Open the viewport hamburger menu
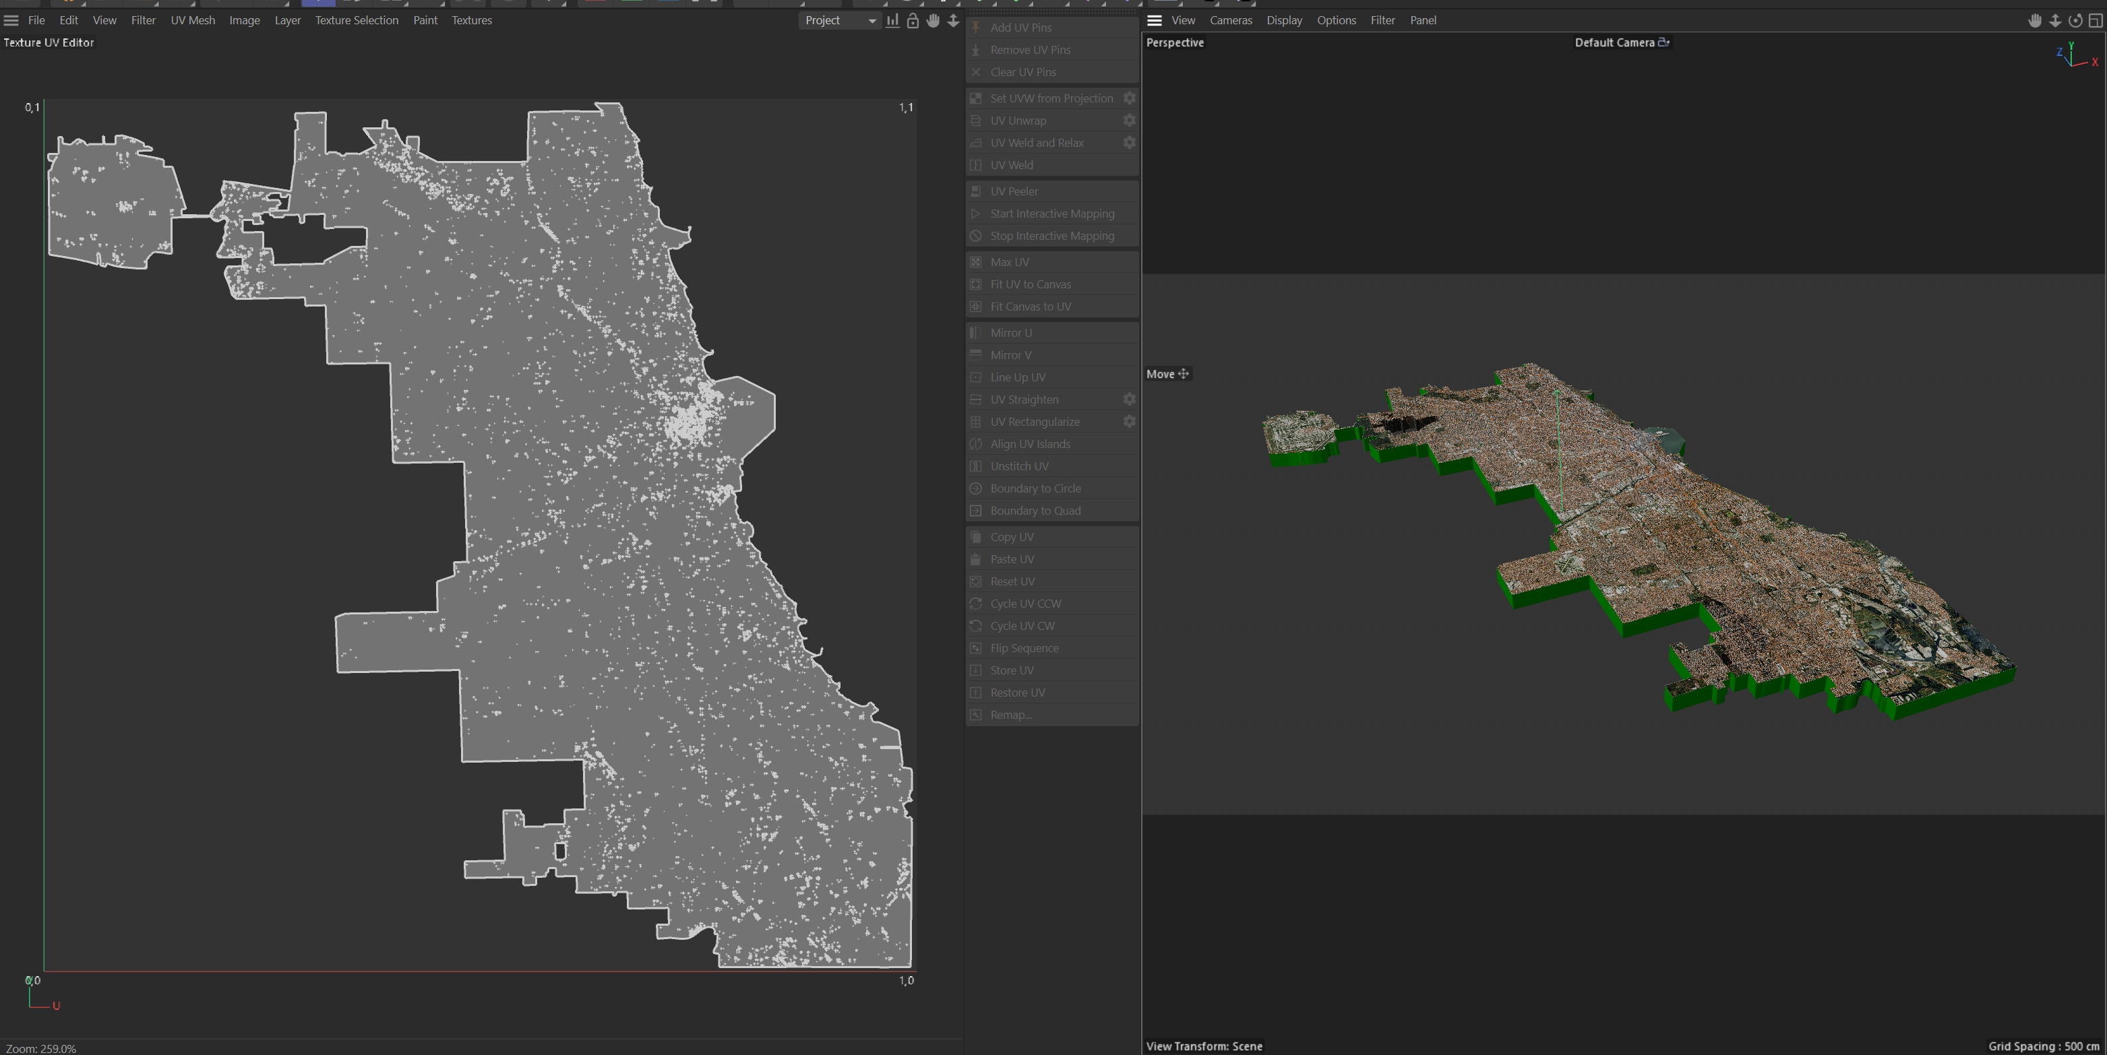The width and height of the screenshot is (2107, 1055). coord(1154,20)
